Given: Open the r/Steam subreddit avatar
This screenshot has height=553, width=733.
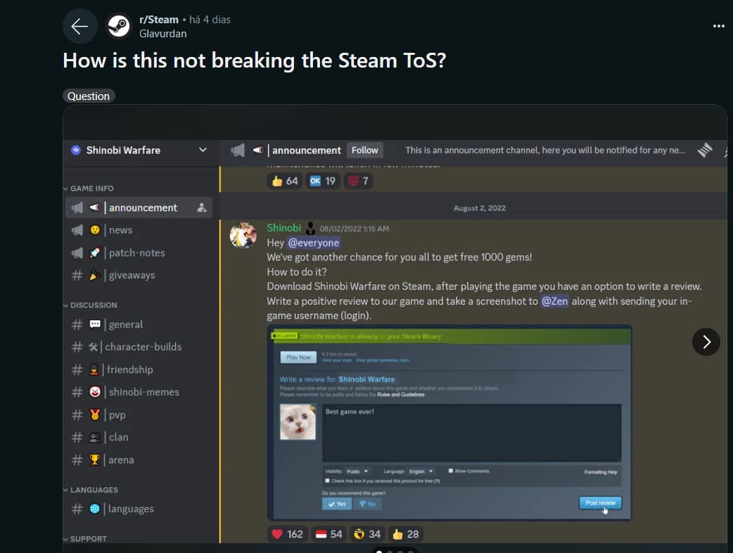Looking at the screenshot, I should (x=119, y=26).
